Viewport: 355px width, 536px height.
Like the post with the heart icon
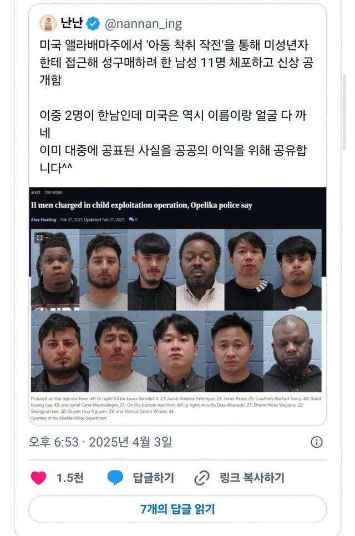tap(39, 478)
